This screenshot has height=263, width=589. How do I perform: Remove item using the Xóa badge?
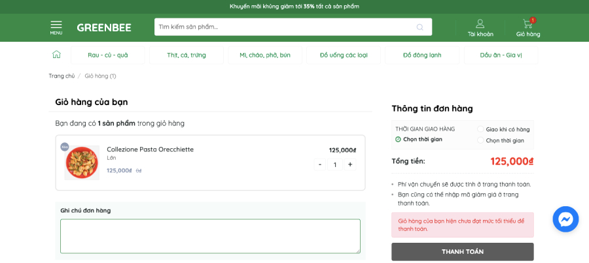[65, 147]
